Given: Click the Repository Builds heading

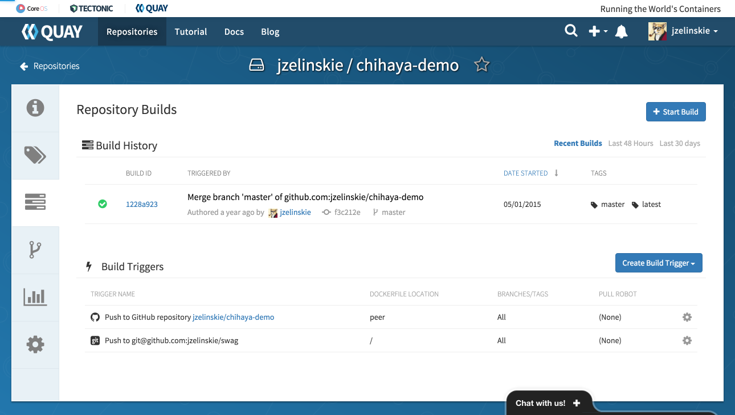Looking at the screenshot, I should click(126, 109).
